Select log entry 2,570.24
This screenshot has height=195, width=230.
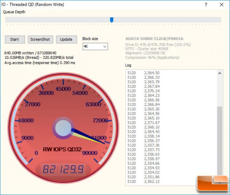[143, 91]
